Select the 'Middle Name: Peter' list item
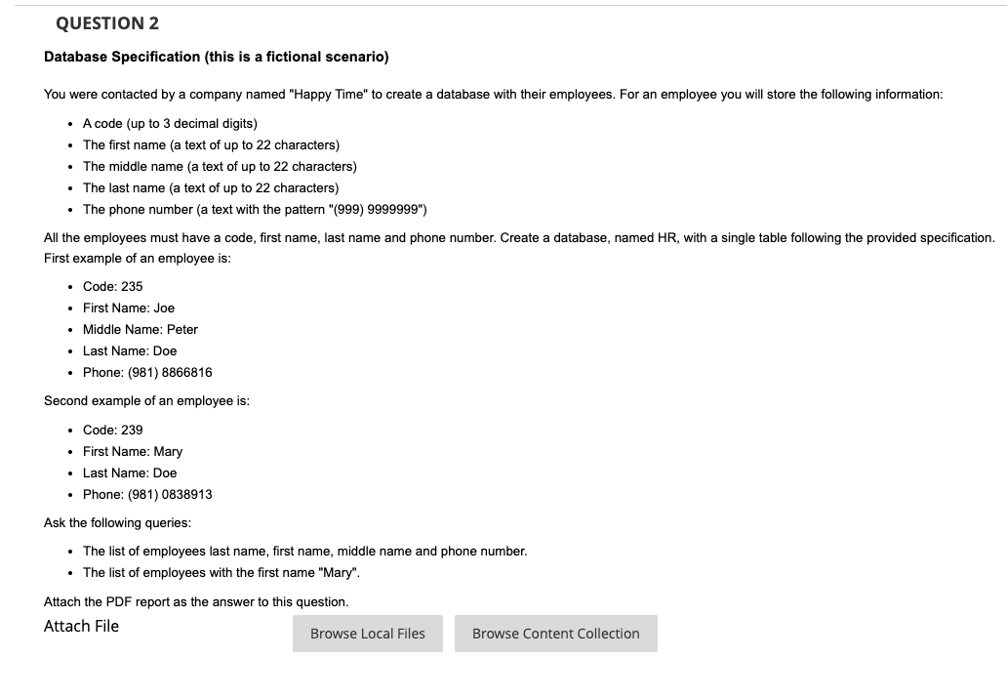 pyautogui.click(x=141, y=329)
